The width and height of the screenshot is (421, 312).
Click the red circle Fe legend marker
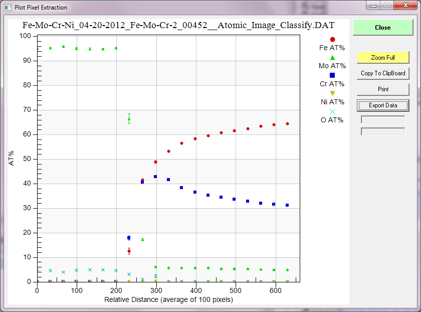[x=332, y=39]
